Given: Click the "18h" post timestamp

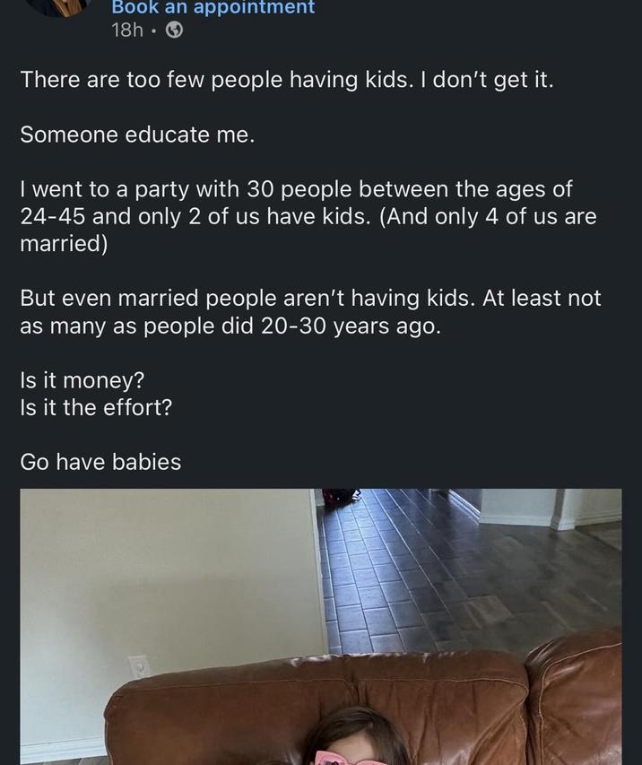Looking at the screenshot, I should 126,30.
